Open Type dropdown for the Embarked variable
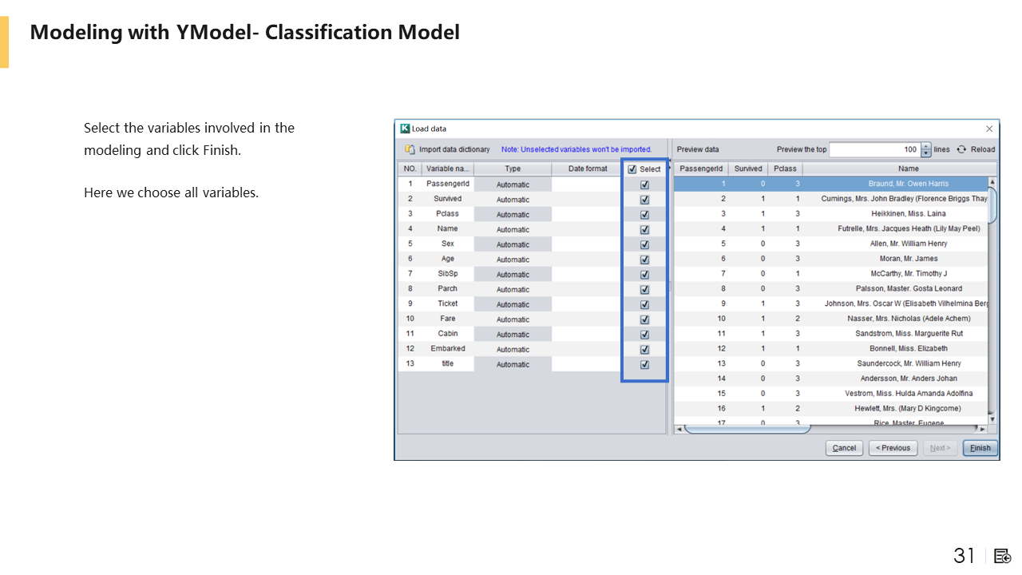This screenshot has width=1022, height=575. click(x=513, y=350)
